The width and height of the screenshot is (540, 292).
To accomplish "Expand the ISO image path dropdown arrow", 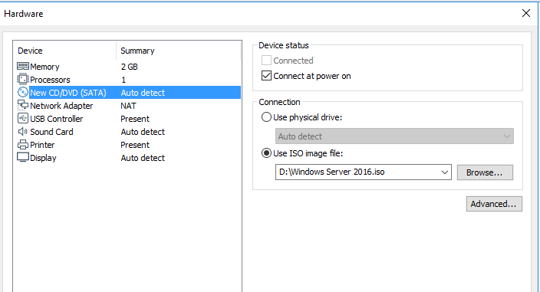I will (445, 172).
